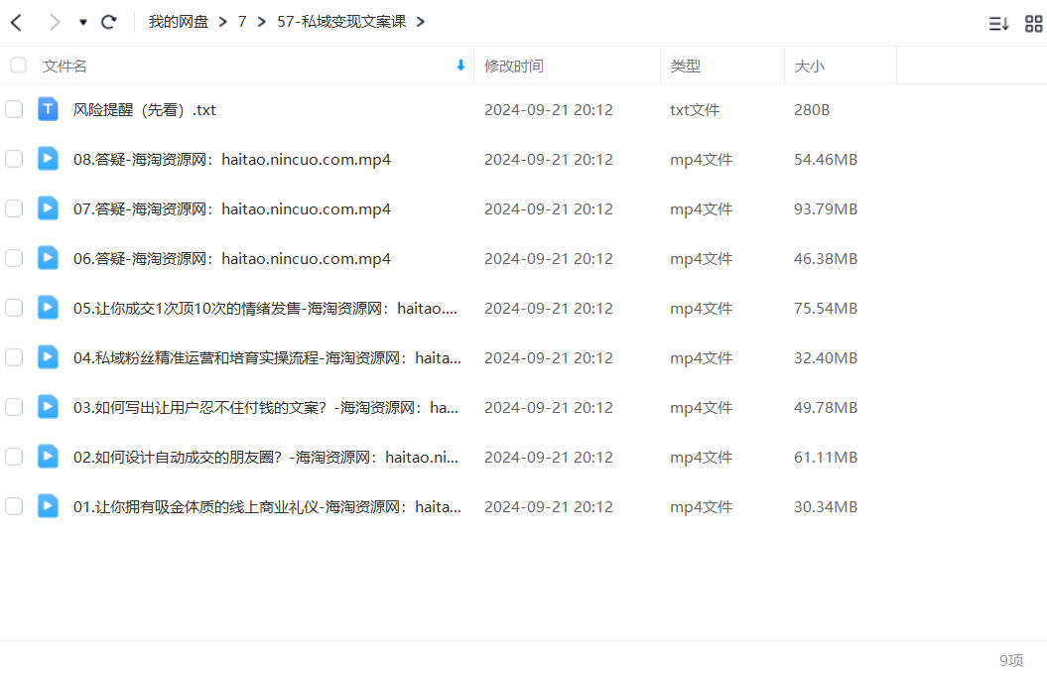Check the box for 风险提醒（先看）.txt
Image resolution: width=1047 pixels, height=679 pixels.
tap(14, 109)
